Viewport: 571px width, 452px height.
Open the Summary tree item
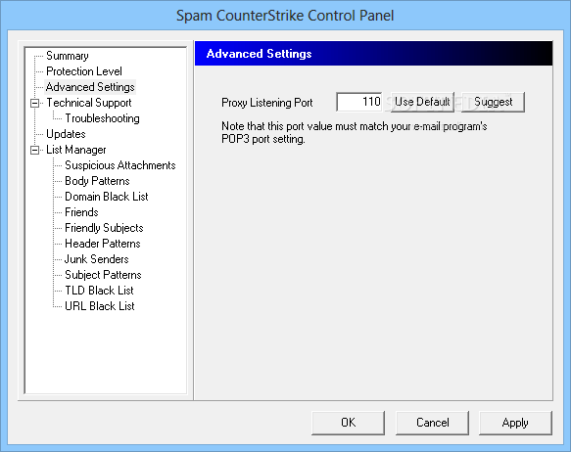coord(68,56)
